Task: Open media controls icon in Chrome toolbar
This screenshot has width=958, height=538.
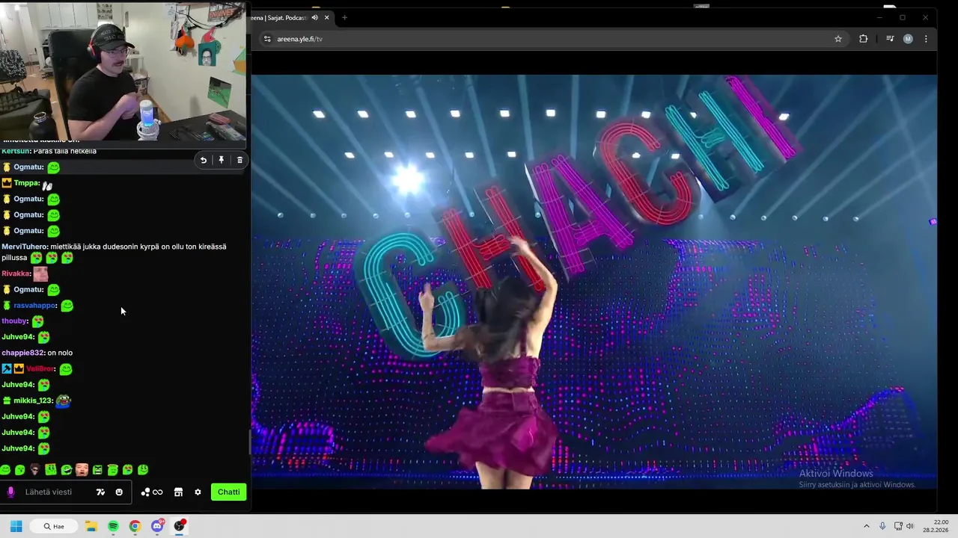Action: pyautogui.click(x=890, y=39)
